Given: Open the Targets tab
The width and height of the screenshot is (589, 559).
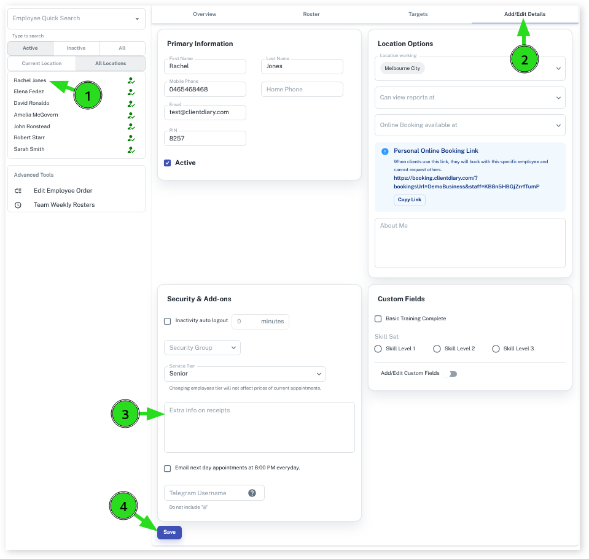Looking at the screenshot, I should click(418, 14).
